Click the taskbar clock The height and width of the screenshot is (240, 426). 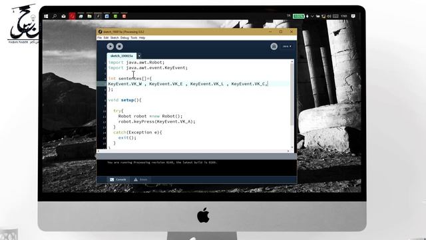point(344,16)
